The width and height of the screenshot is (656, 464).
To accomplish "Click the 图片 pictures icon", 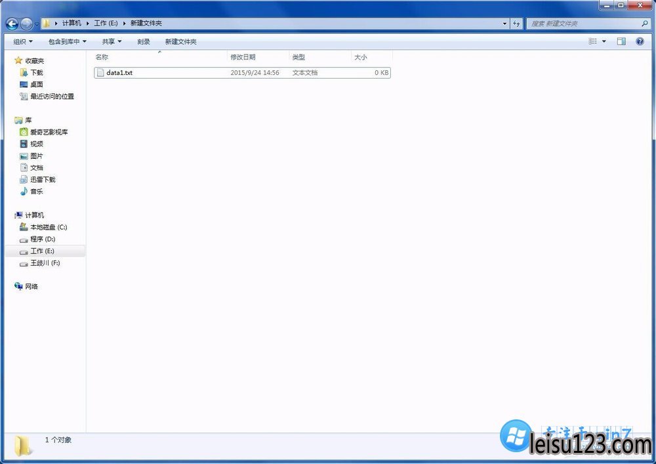I will click(x=24, y=156).
